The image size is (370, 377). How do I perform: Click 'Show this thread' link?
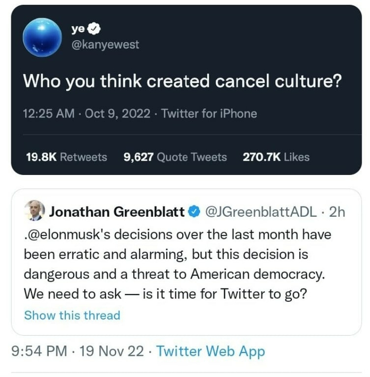(x=72, y=316)
